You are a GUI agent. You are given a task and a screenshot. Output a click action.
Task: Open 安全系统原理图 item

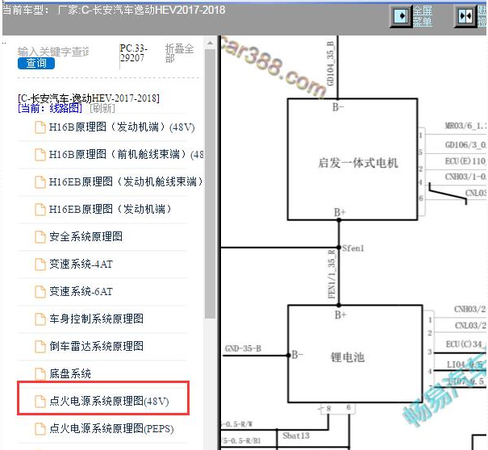coord(86,236)
